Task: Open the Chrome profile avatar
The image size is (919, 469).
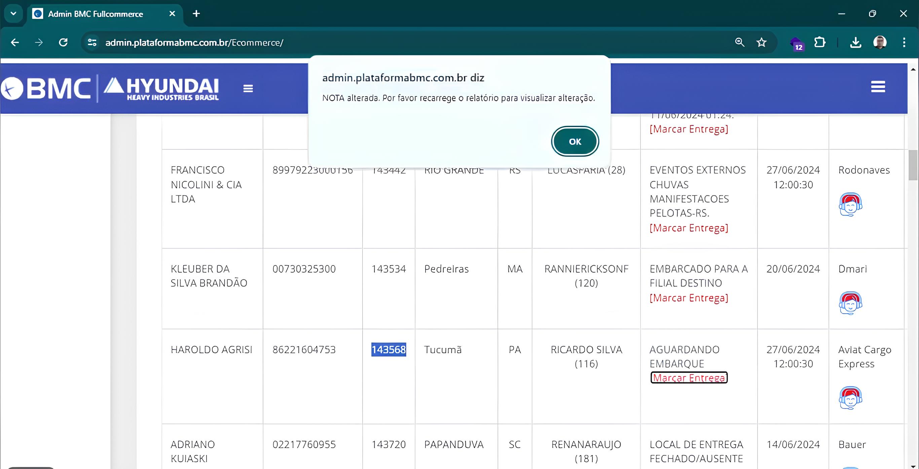Action: pyautogui.click(x=880, y=42)
